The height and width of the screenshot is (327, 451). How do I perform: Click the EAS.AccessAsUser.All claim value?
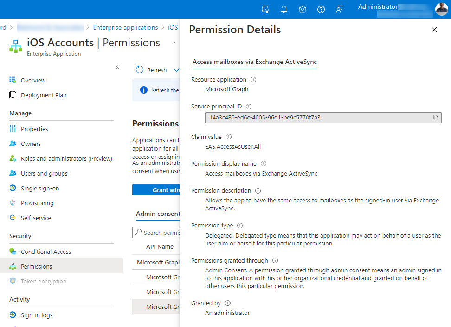232,147
